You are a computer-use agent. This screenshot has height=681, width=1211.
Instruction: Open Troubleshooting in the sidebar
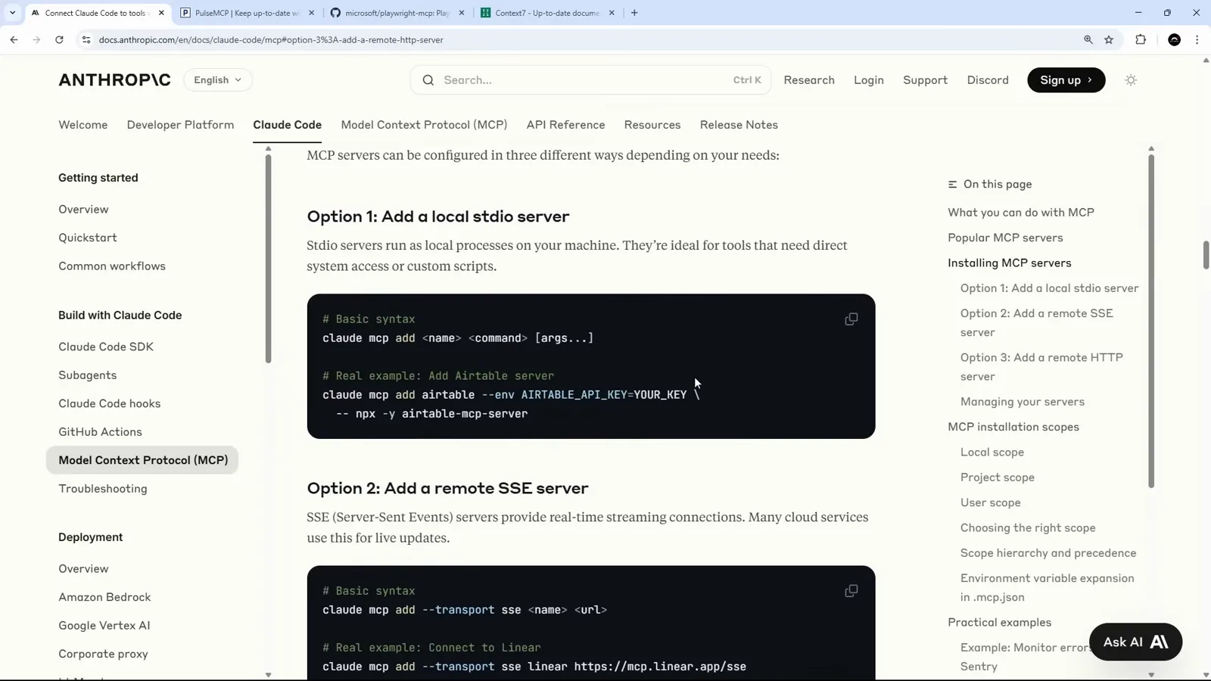(103, 489)
